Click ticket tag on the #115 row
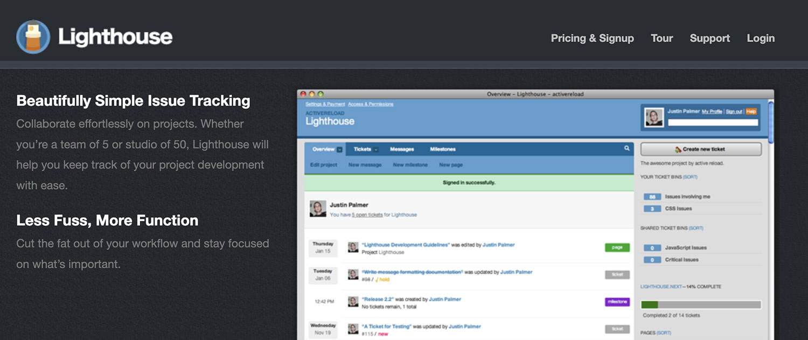Image resolution: width=808 pixels, height=340 pixels. pyautogui.click(x=617, y=329)
